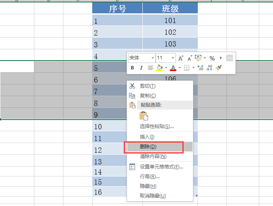Open 设置单元格格式(F)... dialog
Viewport: 273px width, 206px height.
point(160,167)
